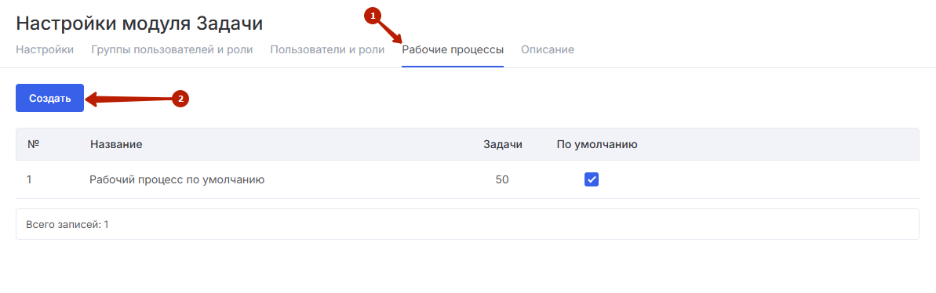Click the № column header

[x=34, y=144]
